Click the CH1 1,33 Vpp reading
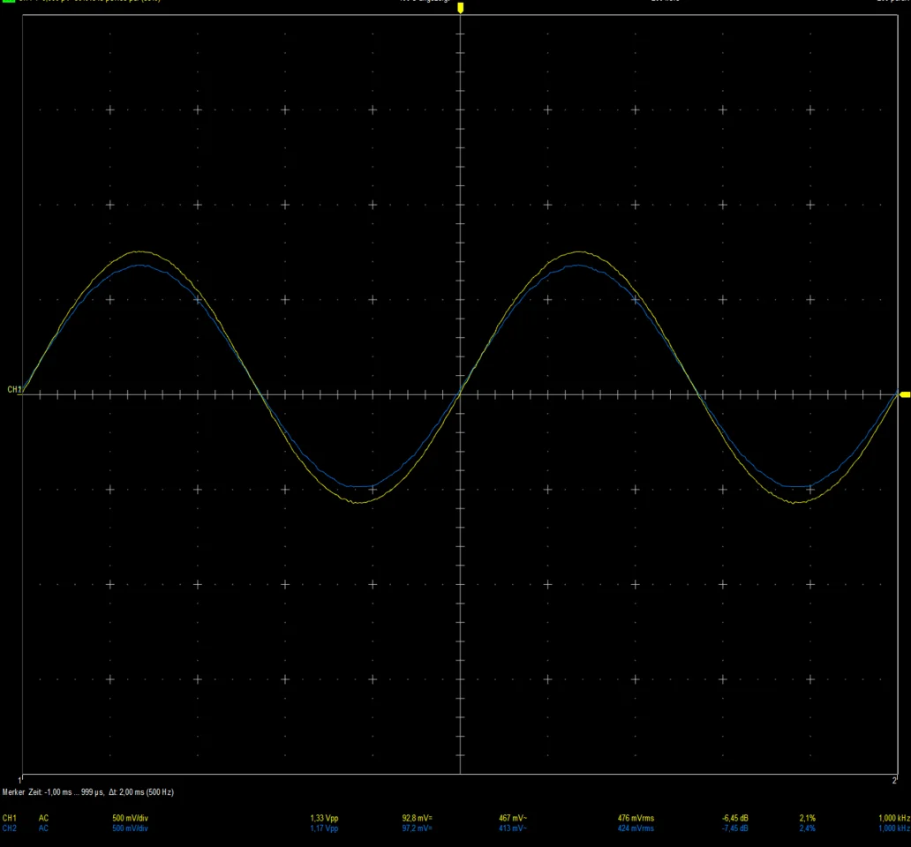 pos(324,818)
